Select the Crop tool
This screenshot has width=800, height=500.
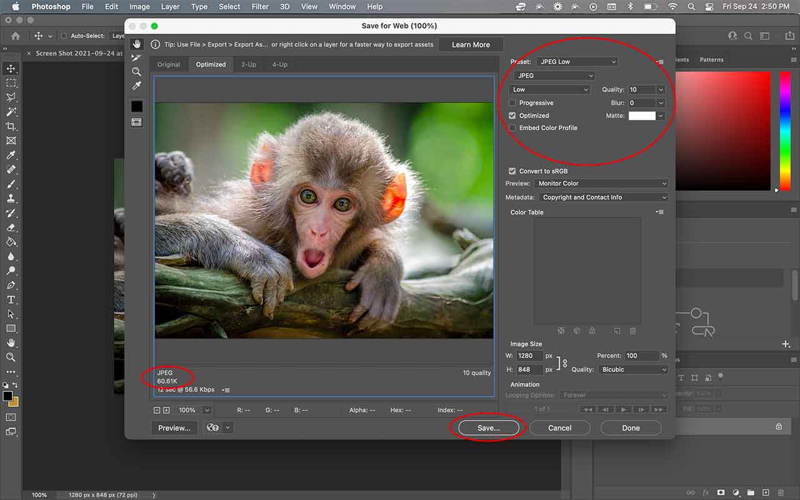click(x=11, y=126)
